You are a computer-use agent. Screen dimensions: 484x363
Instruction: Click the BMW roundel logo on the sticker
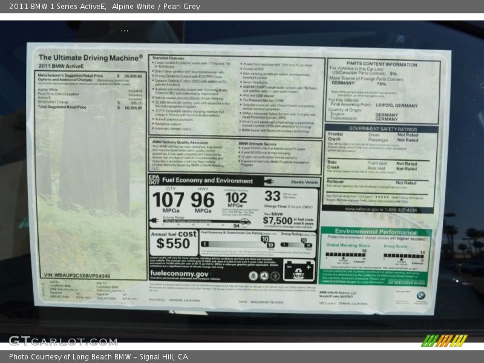[x=420, y=296]
